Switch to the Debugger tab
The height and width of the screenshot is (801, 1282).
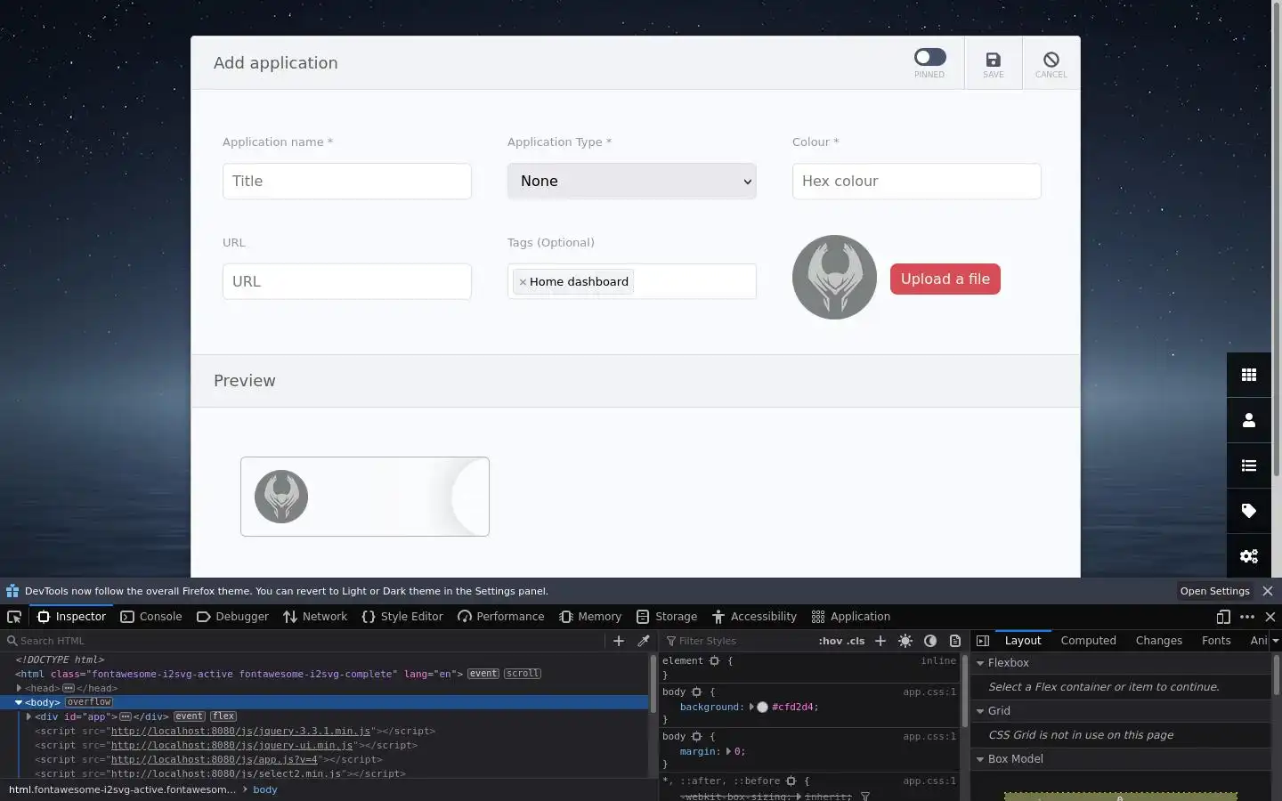coord(232,617)
